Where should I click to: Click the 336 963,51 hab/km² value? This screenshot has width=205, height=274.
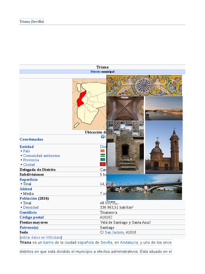[x=117, y=207]
